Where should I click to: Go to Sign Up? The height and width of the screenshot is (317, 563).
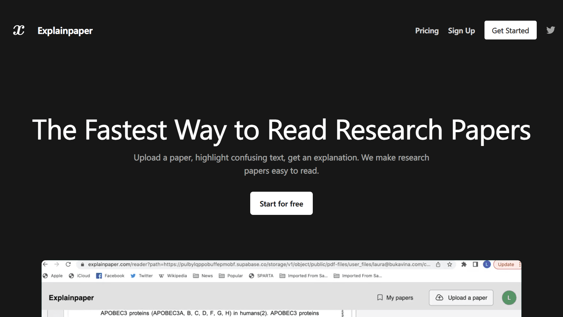[461, 31]
